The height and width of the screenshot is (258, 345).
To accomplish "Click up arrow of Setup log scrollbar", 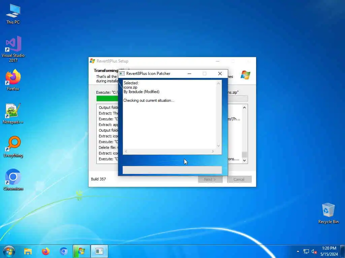I will click(245, 108).
